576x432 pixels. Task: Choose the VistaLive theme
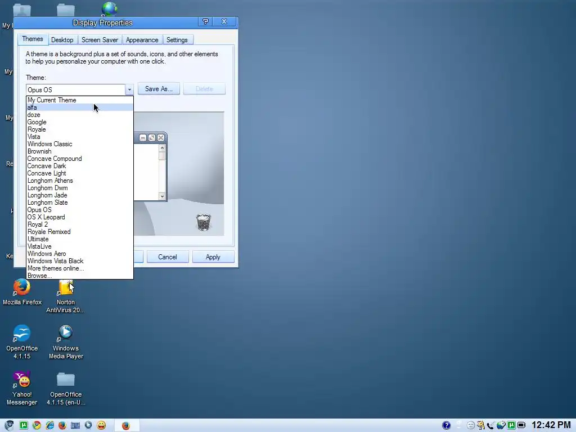click(x=80, y=246)
